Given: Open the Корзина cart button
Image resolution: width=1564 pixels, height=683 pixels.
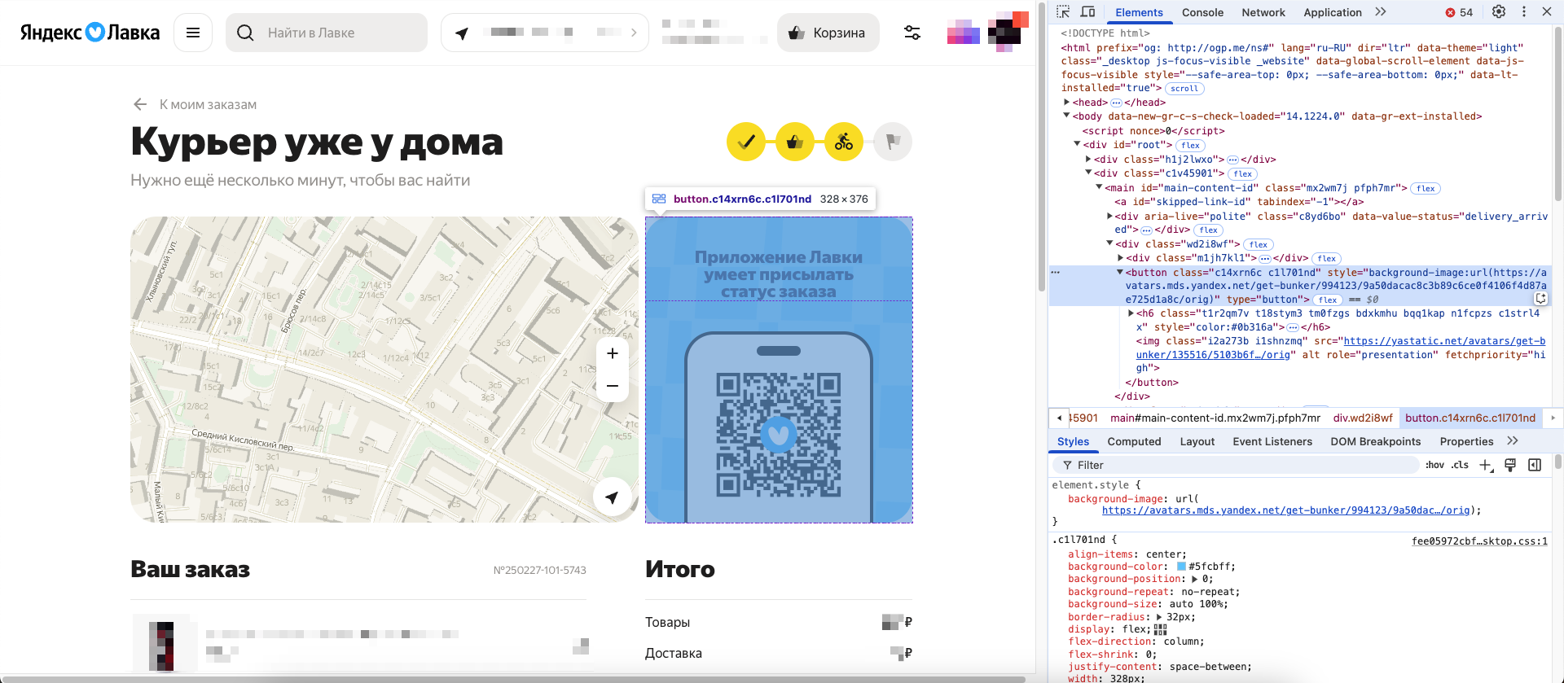Looking at the screenshot, I should (x=828, y=33).
